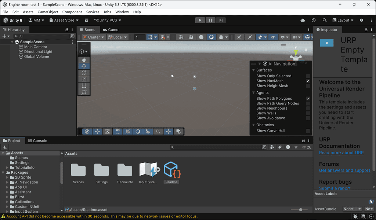376x220 pixels.
Task: Check the Show Only Selected checkbox
Action: pos(308,76)
